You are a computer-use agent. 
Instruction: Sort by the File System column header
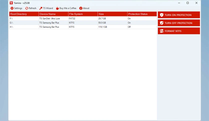point(83,14)
